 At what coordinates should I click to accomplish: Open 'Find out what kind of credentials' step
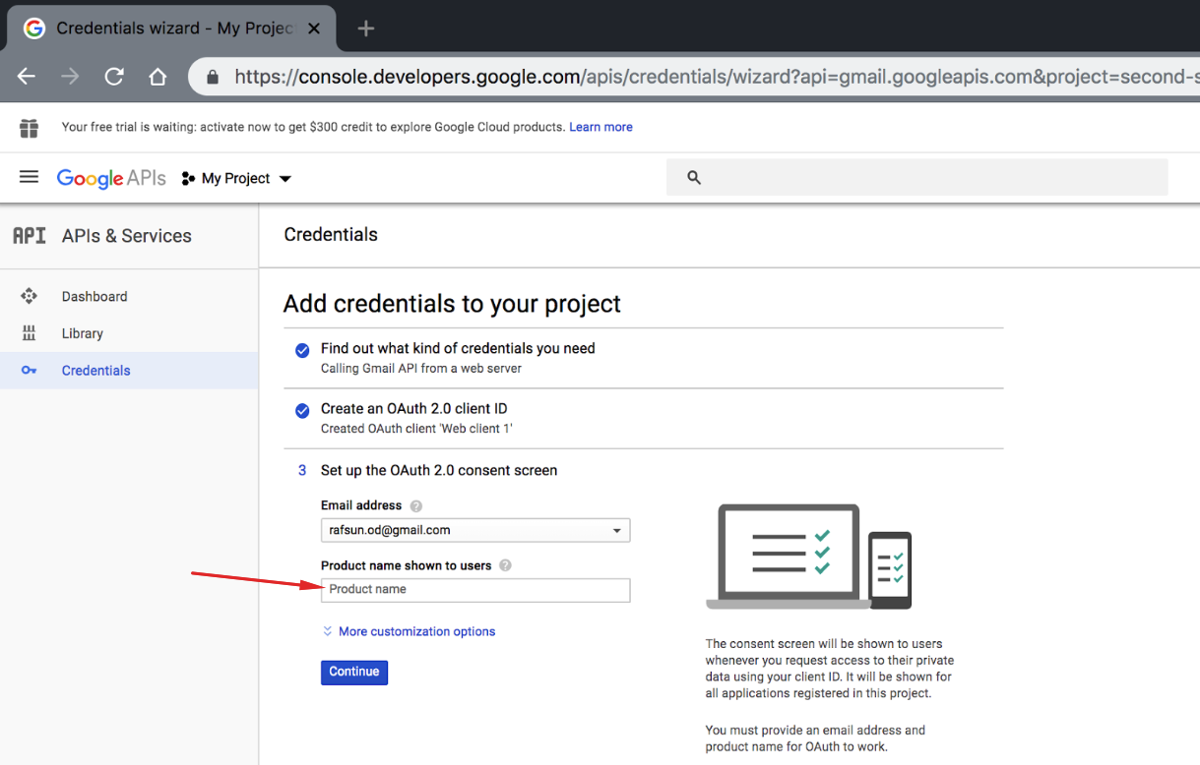(458, 348)
